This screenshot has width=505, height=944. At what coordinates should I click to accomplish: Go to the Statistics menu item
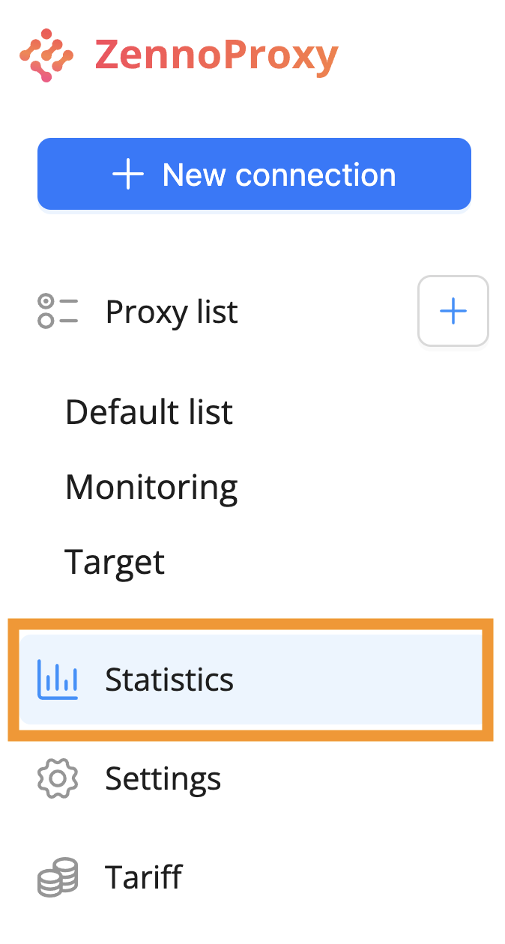click(x=169, y=680)
